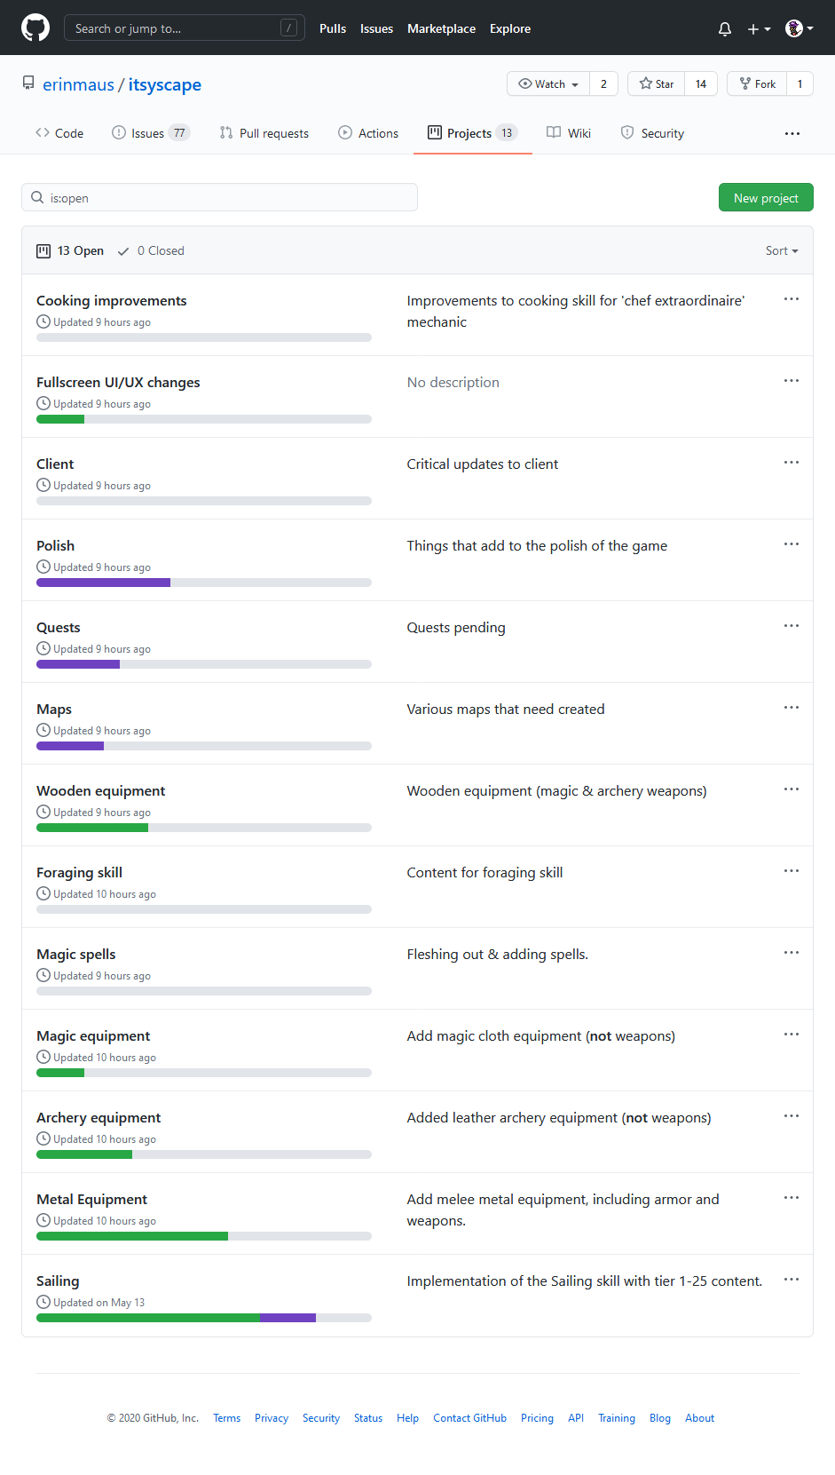Click the New project button

coord(766,197)
